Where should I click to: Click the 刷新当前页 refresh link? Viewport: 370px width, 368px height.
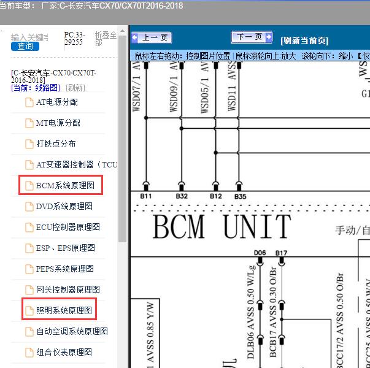point(304,40)
